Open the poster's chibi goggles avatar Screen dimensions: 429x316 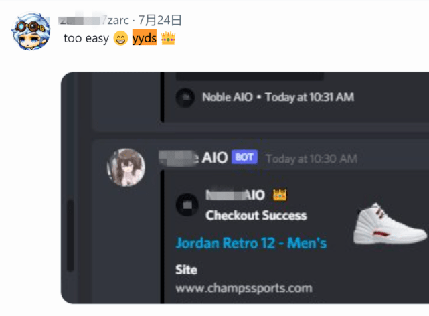[30, 31]
